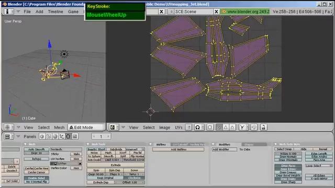Image resolution: width=335 pixels, height=188 pixels.
Task: Click the red X axis arrow of manipulator
Action: [77, 75]
